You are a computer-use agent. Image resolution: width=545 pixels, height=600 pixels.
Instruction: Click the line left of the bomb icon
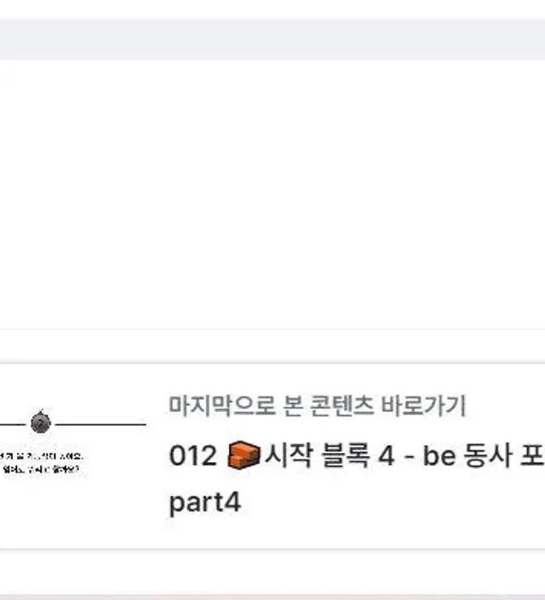tap(13, 423)
